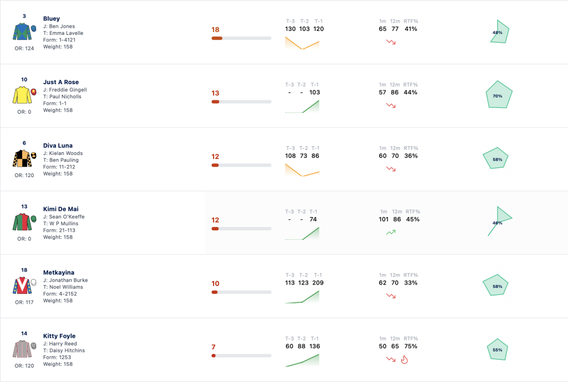The image size is (568, 382).
Task: Click Kitty Foyle's grey striped silks icon
Action: coord(24,349)
